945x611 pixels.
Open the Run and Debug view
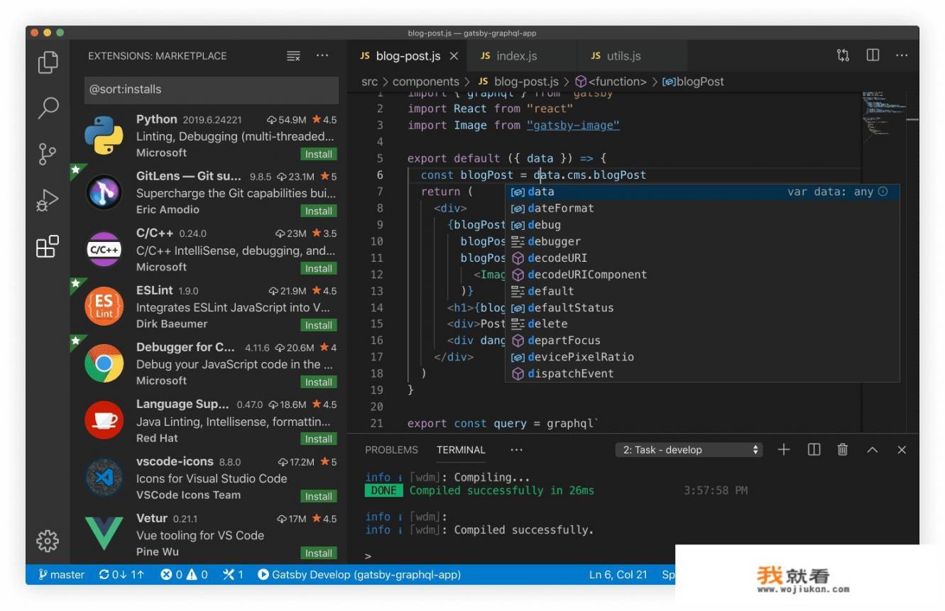tap(48, 201)
